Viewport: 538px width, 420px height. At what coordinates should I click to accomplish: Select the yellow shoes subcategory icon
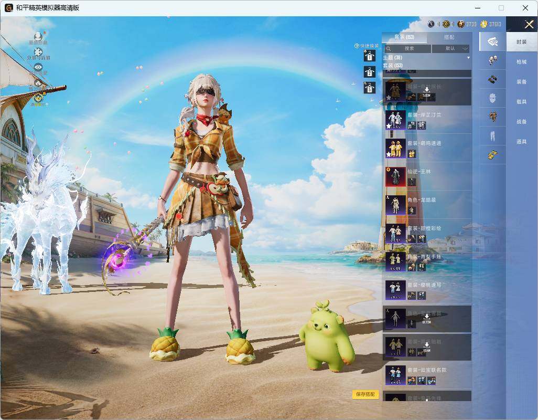493,155
